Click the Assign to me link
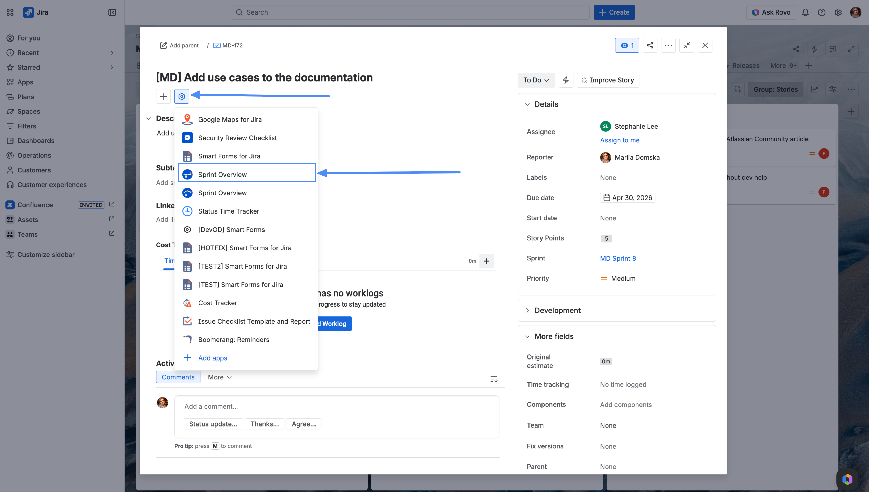Screen dimensions: 869x492 [x=619, y=140]
